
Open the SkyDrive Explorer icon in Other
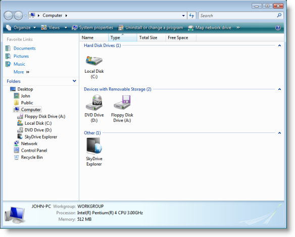94,146
